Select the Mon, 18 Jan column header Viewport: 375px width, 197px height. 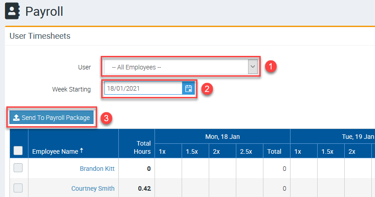[222, 137]
